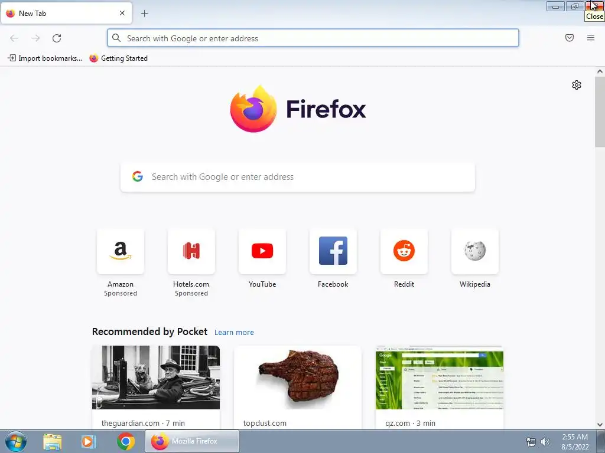
Task: Restore down the Firefox window
Action: [575, 6]
